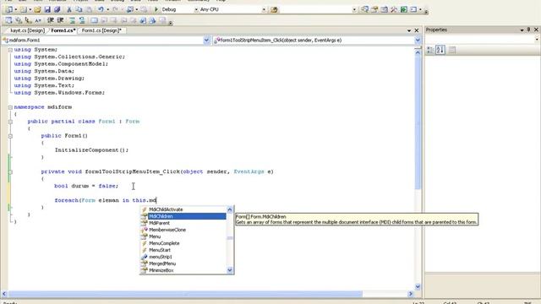
Task: Save the current file with floppy icon
Action: [x=47, y=9]
